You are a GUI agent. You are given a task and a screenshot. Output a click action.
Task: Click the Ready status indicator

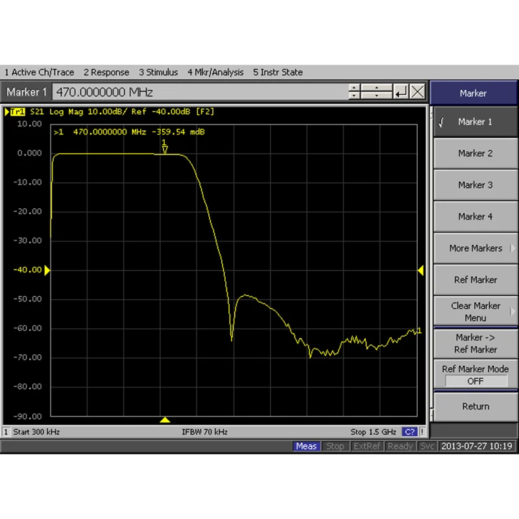pos(400,446)
